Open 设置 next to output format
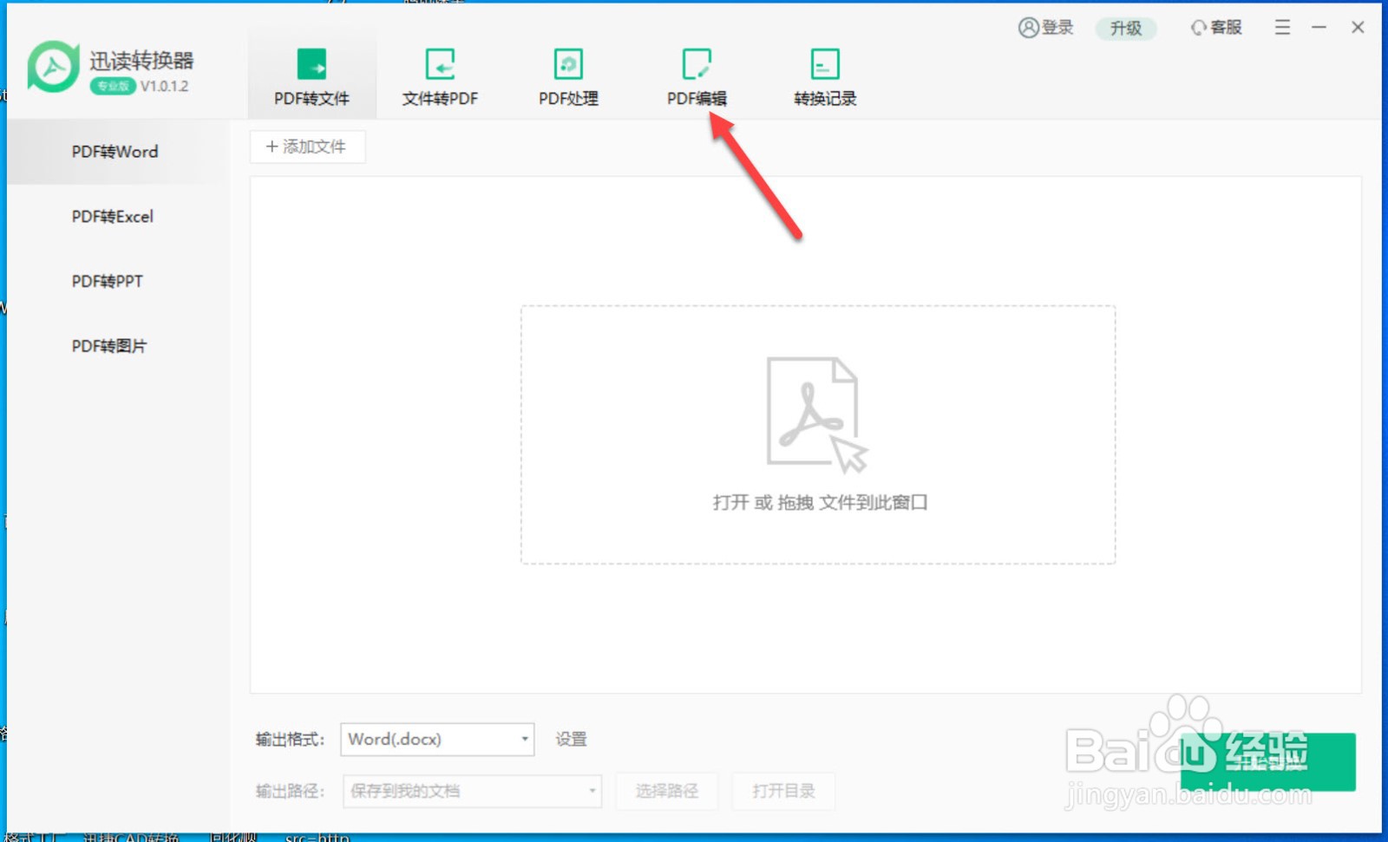The width and height of the screenshot is (1388, 842). coord(571,739)
